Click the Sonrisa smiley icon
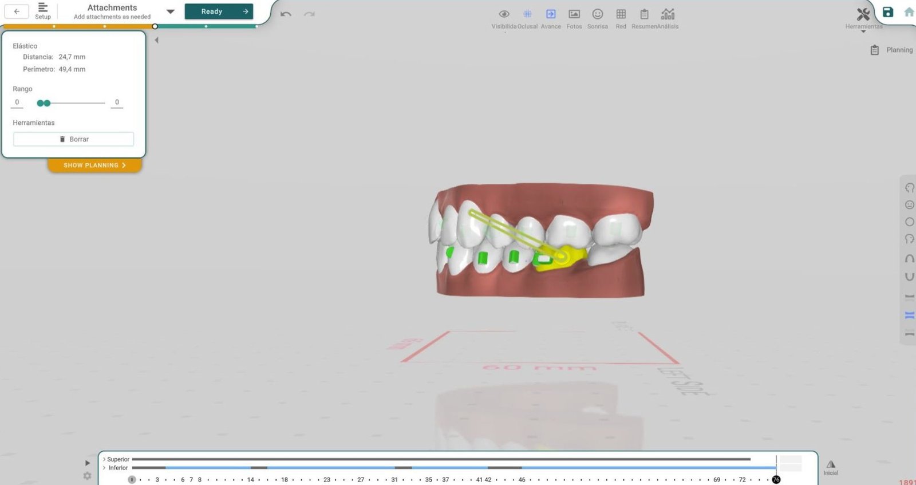The image size is (916, 485). point(597,14)
